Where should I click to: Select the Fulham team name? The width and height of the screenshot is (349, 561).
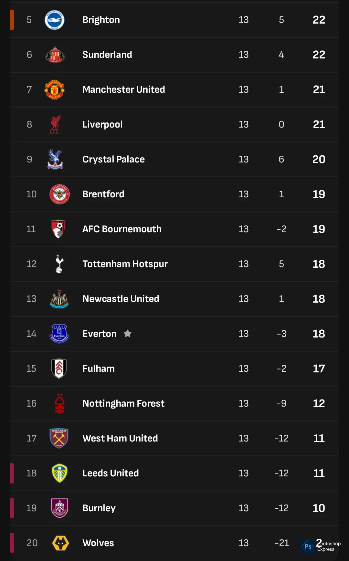pyautogui.click(x=99, y=369)
